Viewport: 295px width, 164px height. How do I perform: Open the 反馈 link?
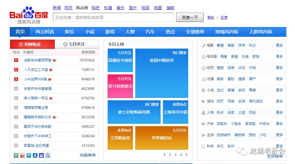click(x=224, y=18)
